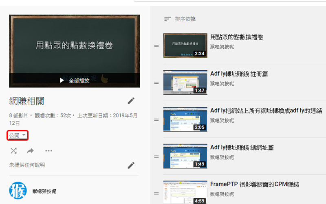The height and width of the screenshot is (204, 326).
Task: Open the 2:05 video thumbnail
Action: [185, 119]
